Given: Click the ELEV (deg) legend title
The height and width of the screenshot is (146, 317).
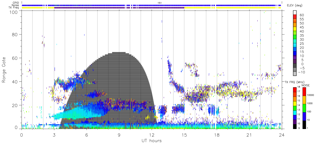Looking at the screenshot, I should [294, 5].
